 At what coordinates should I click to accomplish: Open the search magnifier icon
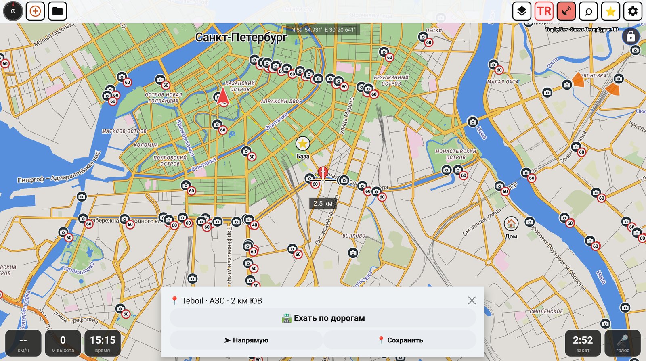(x=588, y=11)
